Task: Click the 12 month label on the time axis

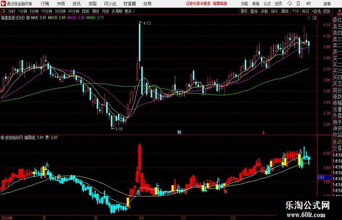Action: click(233, 217)
